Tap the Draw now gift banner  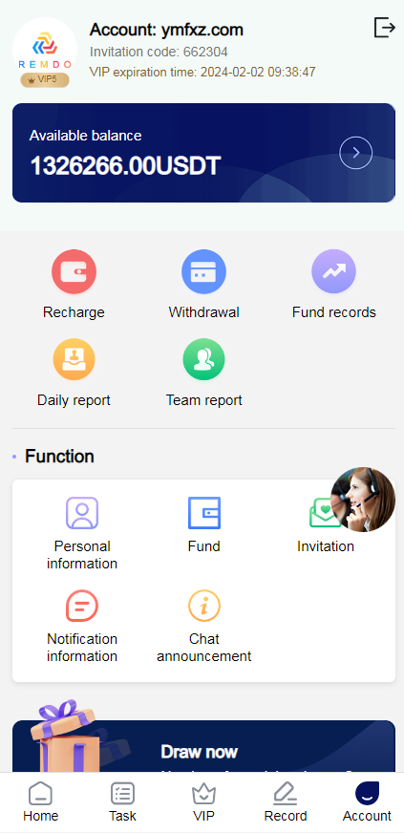coord(203,746)
